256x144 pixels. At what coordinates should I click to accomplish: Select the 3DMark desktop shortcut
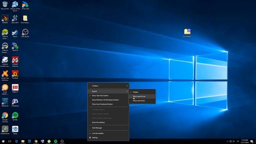point(5,19)
